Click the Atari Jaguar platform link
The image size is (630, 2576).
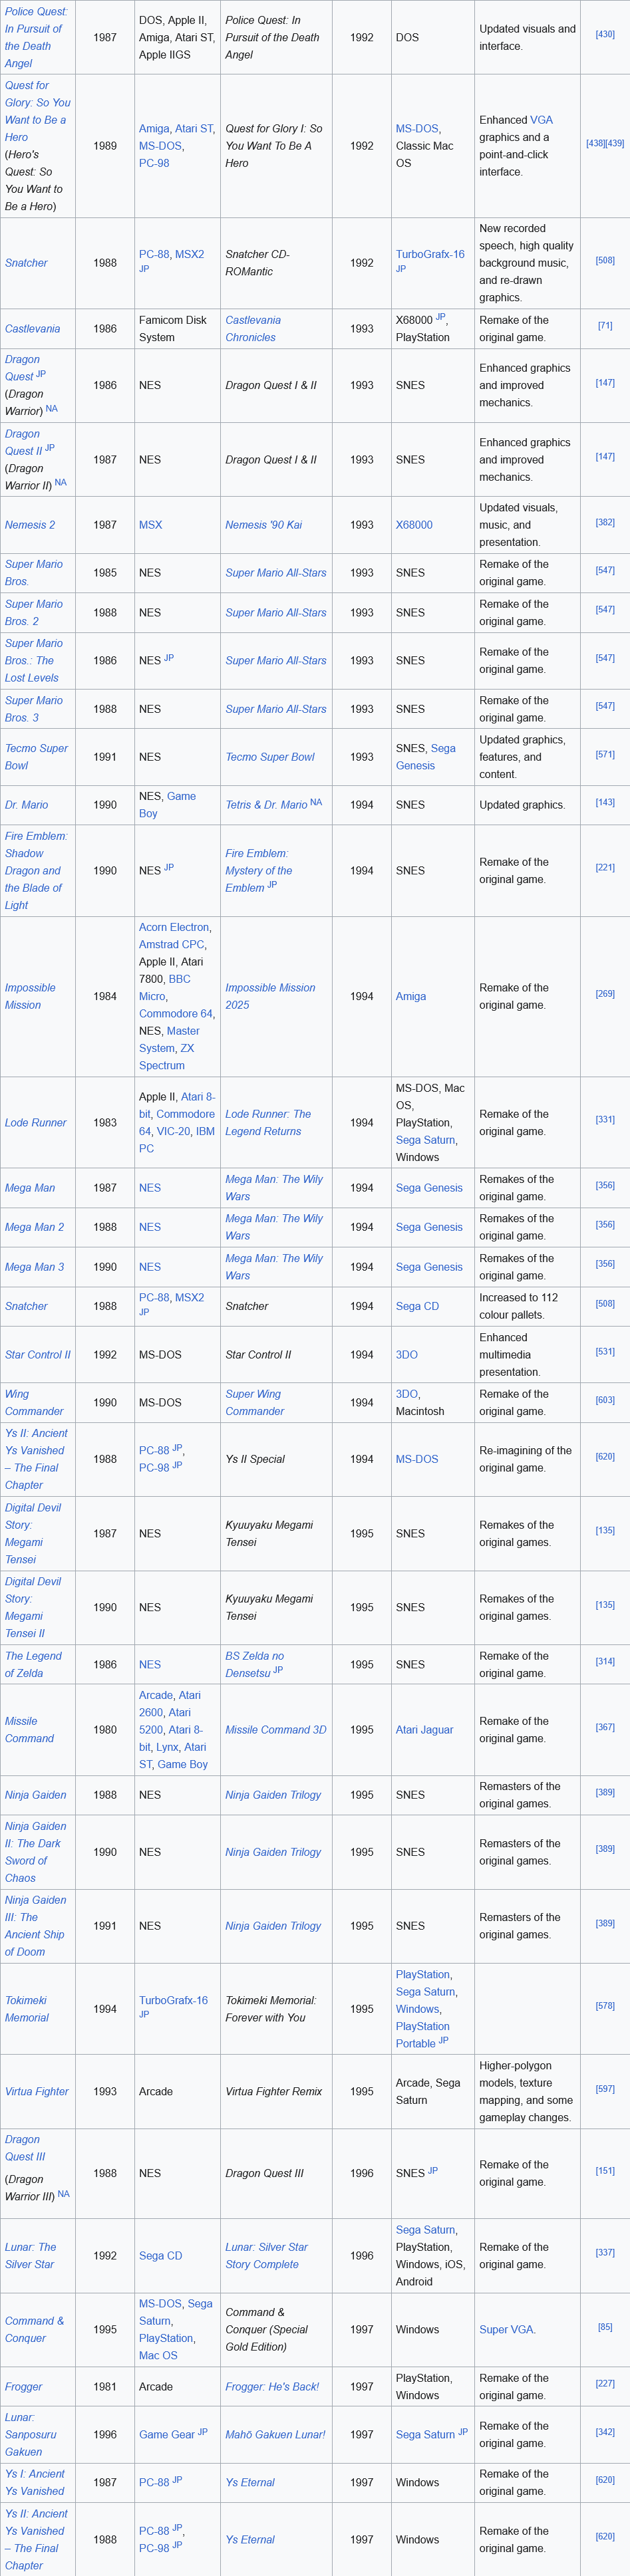(424, 1730)
